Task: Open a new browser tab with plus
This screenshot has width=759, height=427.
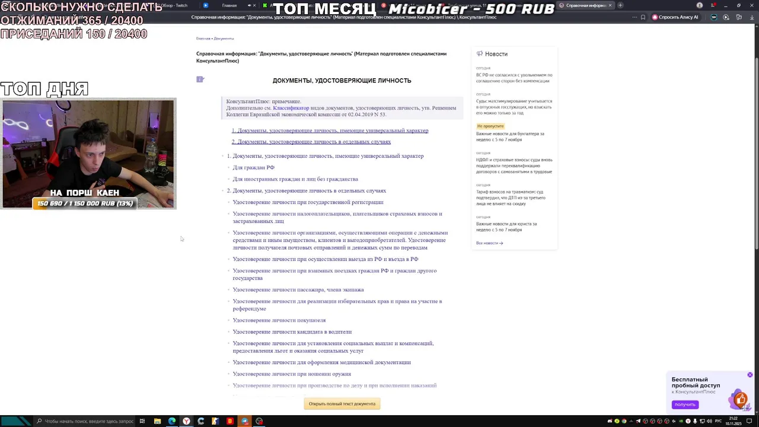Action: 620,5
